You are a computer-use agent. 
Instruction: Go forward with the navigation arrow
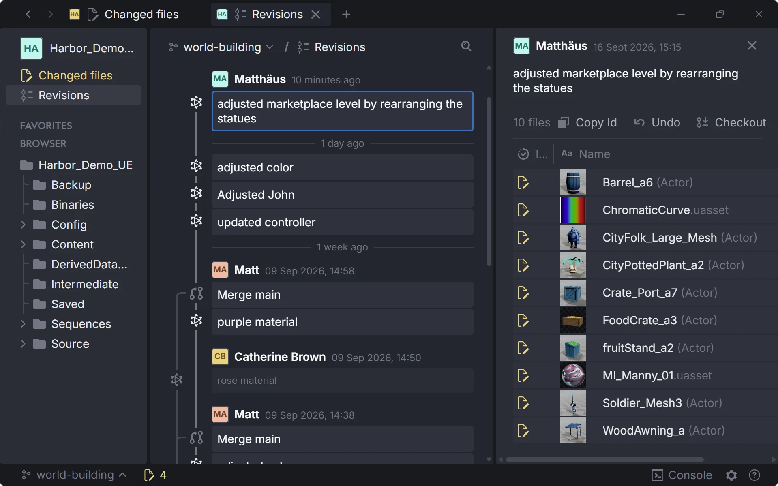50,15
